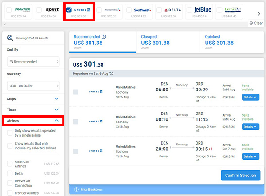Check the American Airlines top filter box
266x196 pixels.
tap(99, 10)
